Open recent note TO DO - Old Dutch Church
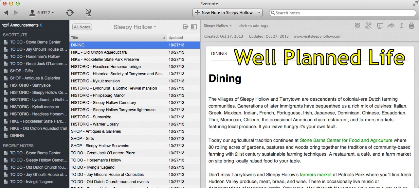The height and width of the screenshot is (188, 419). (x=35, y=167)
